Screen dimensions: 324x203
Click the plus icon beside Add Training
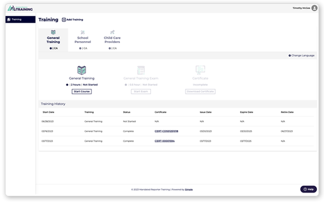[64, 20]
